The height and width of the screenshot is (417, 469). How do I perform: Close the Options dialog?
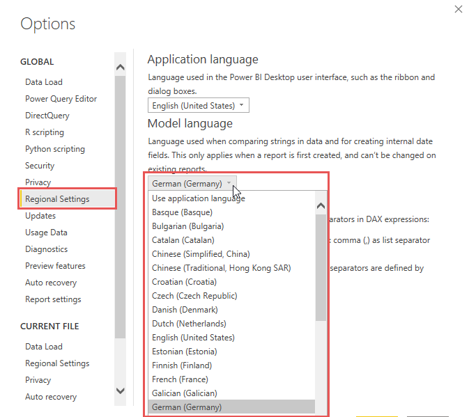459,9
